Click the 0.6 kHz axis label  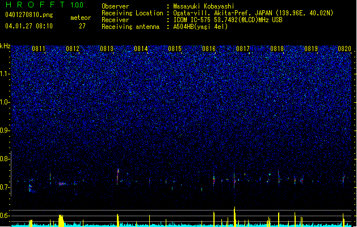tap(5, 216)
